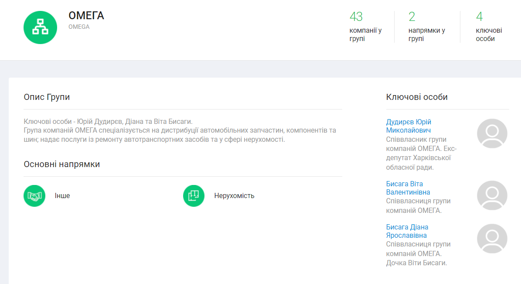The width and height of the screenshot is (521, 284).
Task: Click the Ключові особи sidebar heading
Action: coord(417,97)
